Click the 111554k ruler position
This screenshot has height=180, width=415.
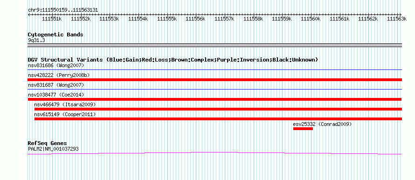[x=138, y=19]
